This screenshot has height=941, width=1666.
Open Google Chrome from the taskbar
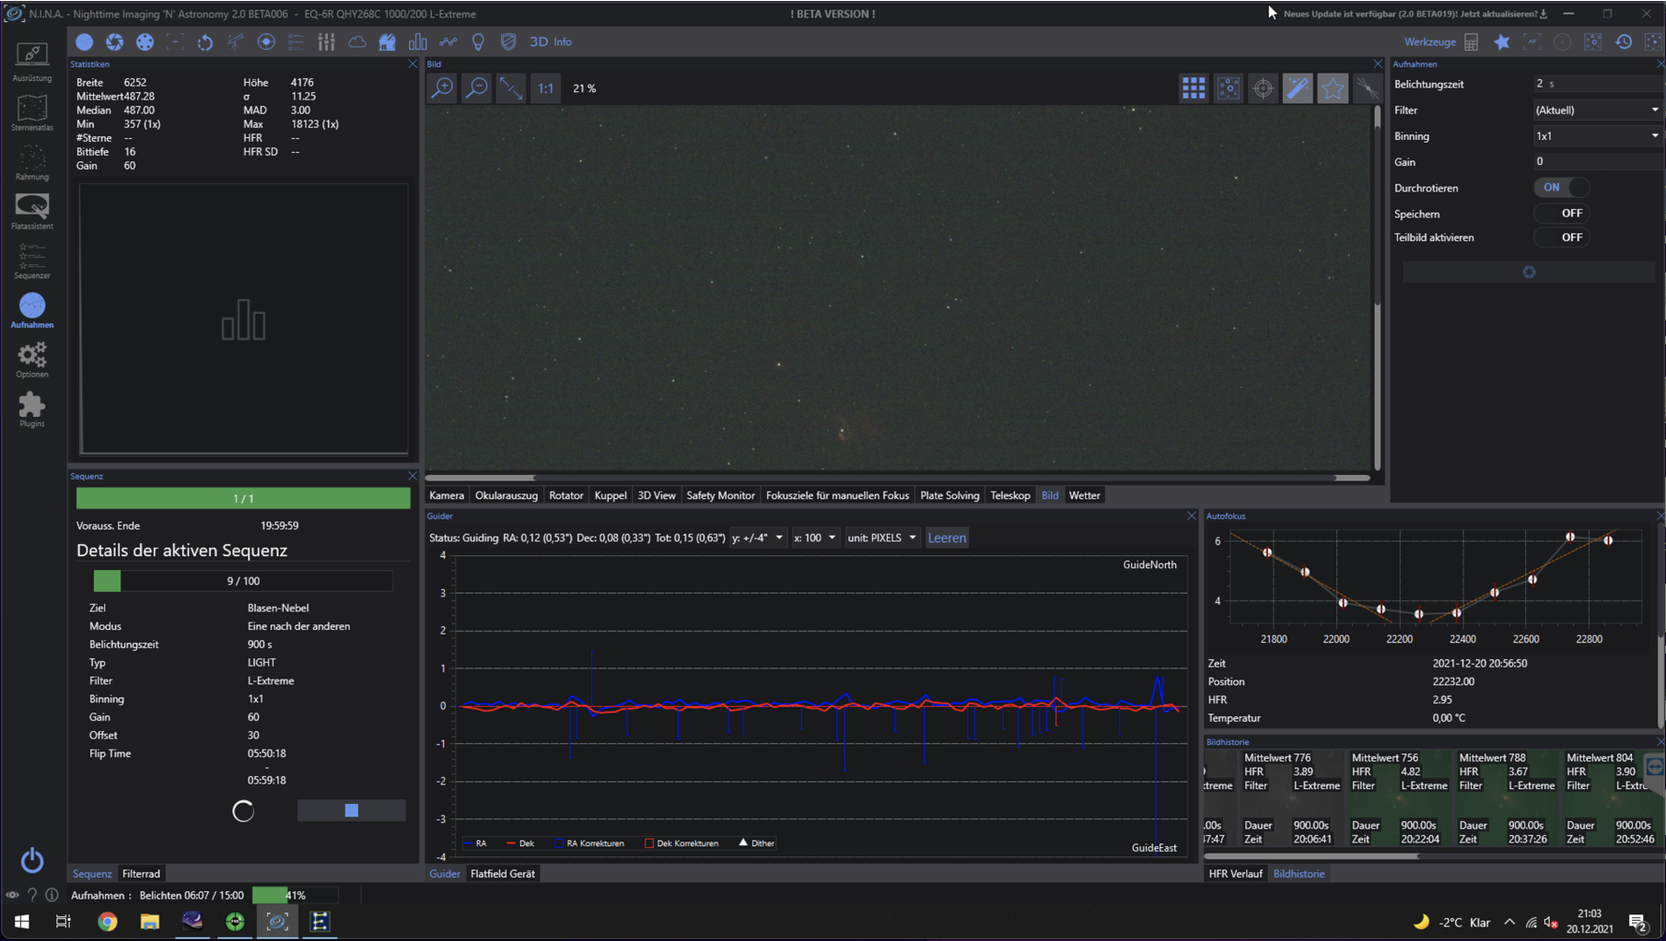click(107, 921)
